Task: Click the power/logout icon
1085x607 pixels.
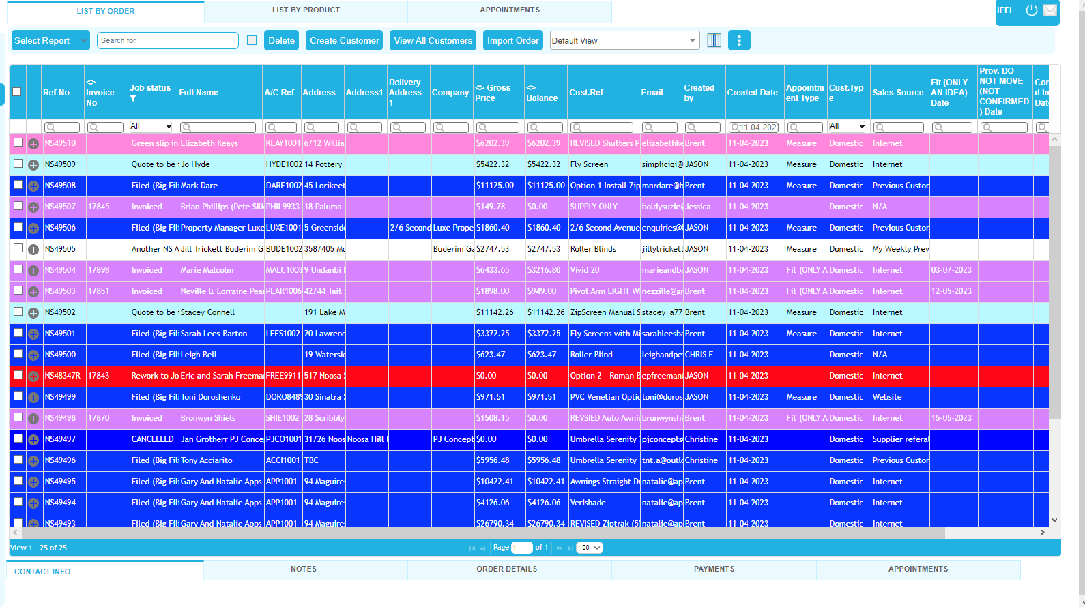Action: 1031,10
